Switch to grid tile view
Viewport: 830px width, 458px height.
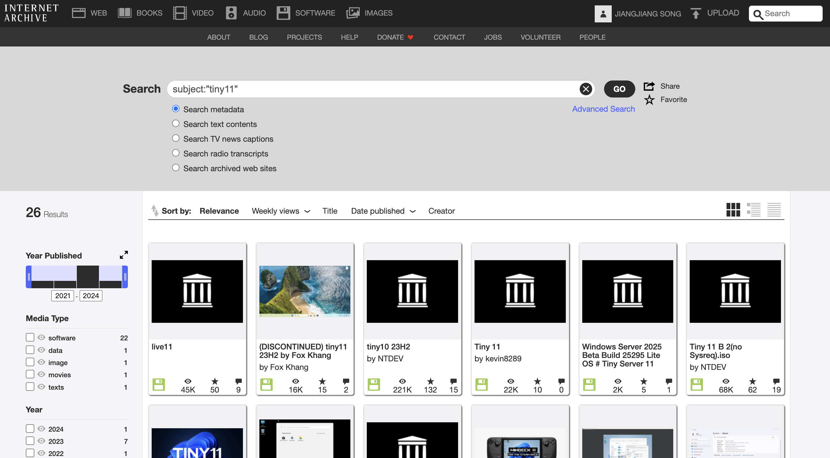(x=733, y=210)
